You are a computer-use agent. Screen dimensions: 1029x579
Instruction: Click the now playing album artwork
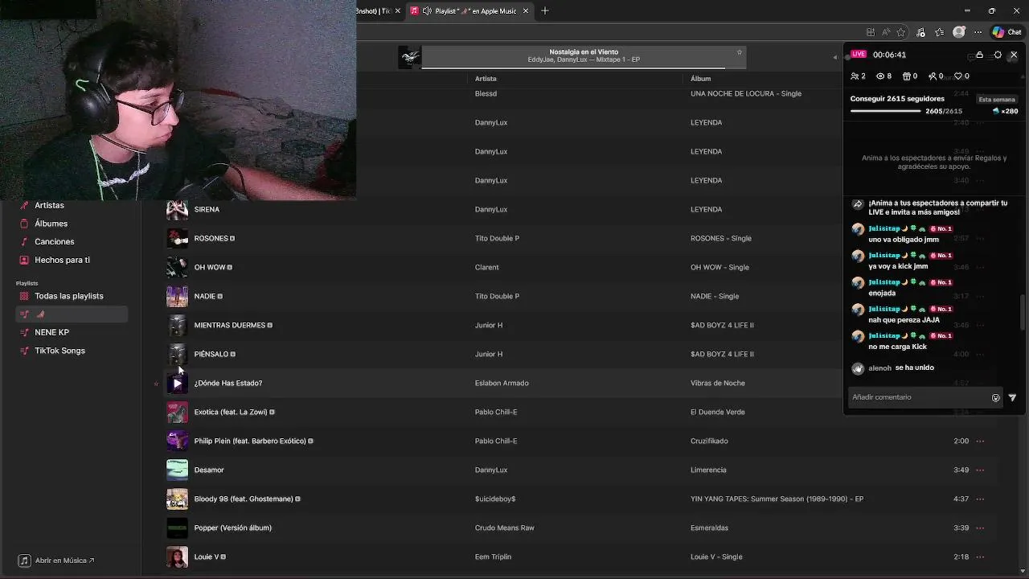point(409,57)
